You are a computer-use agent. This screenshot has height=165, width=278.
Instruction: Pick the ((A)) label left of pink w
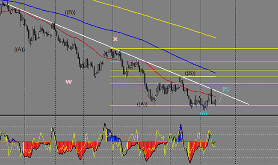20,50
